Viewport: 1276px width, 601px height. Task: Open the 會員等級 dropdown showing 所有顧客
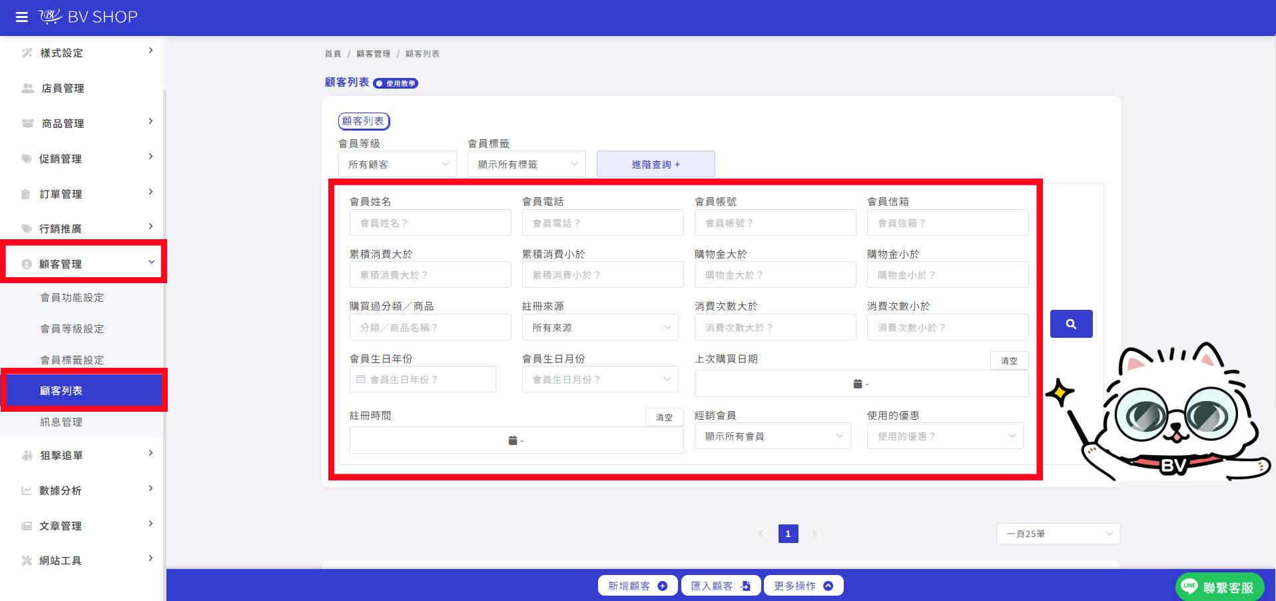tap(398, 164)
